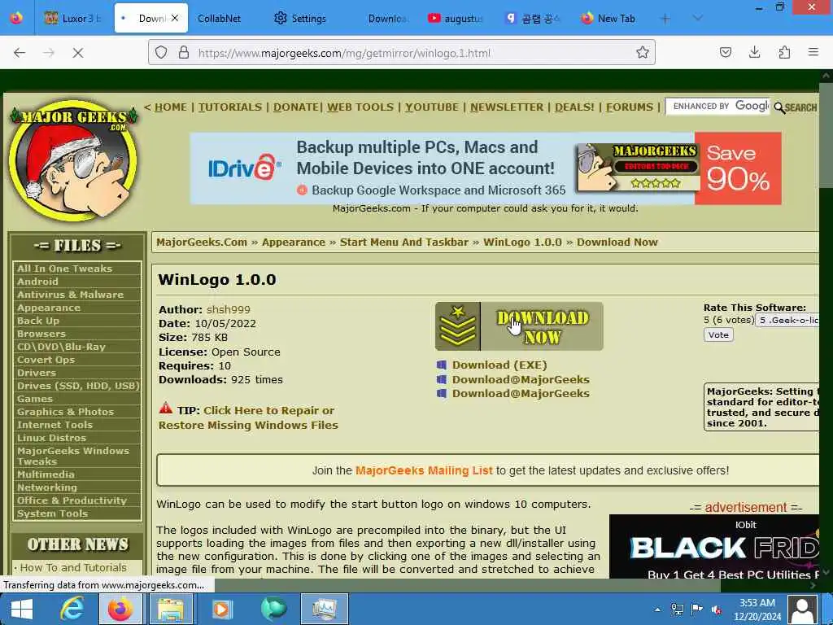Switch to the Settings tab
Screen dimensions: 833x625
(300, 18)
